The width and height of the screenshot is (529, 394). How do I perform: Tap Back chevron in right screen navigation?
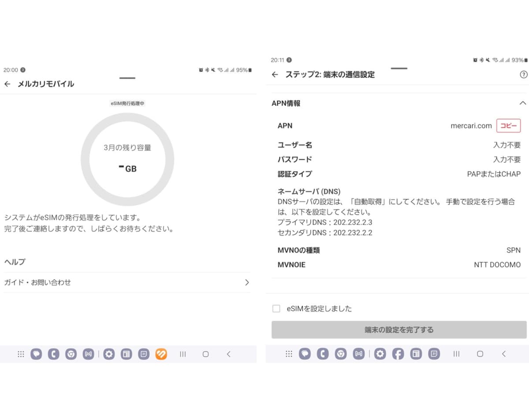coord(504,354)
